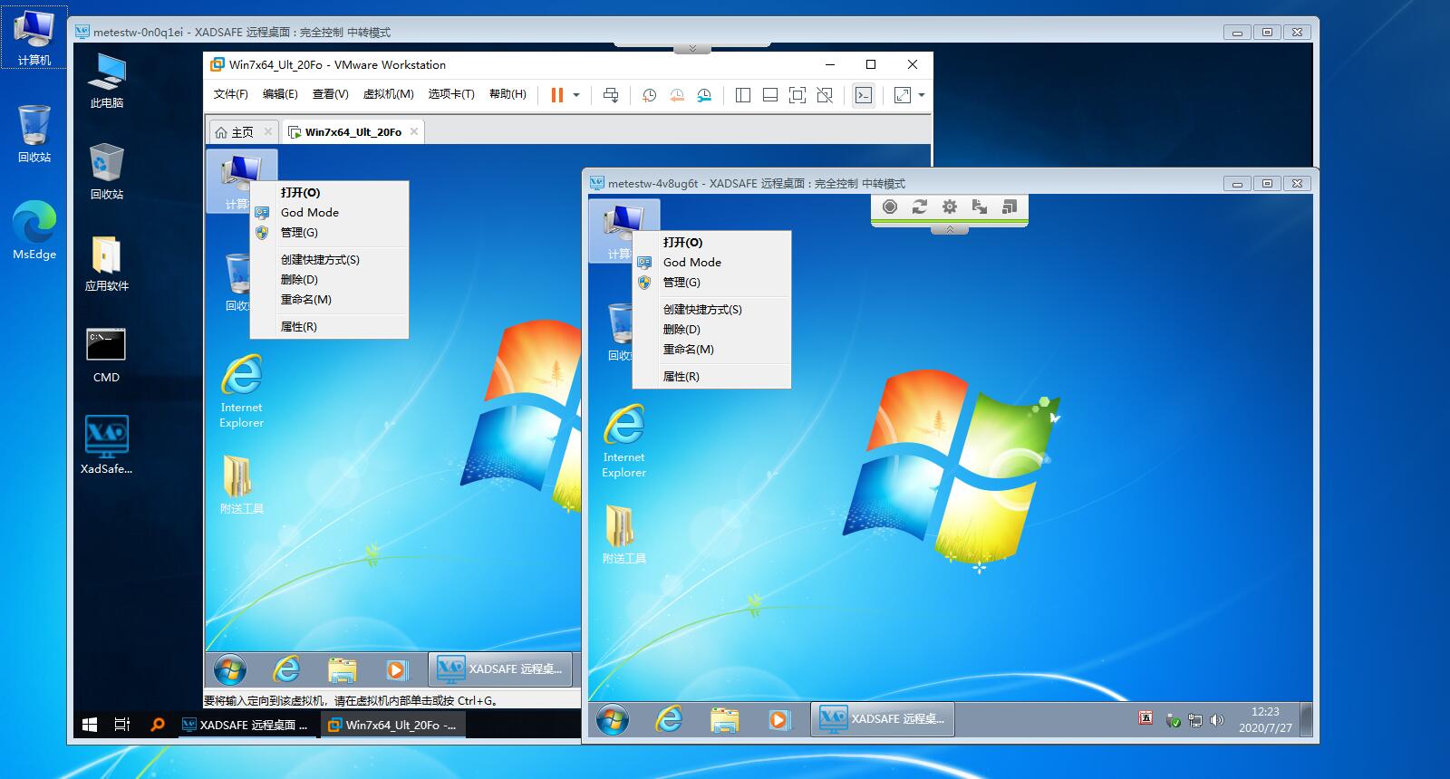Choose 管理(G) in the metestw-4v8ug6t context menu
The width and height of the screenshot is (1450, 779).
pos(711,283)
